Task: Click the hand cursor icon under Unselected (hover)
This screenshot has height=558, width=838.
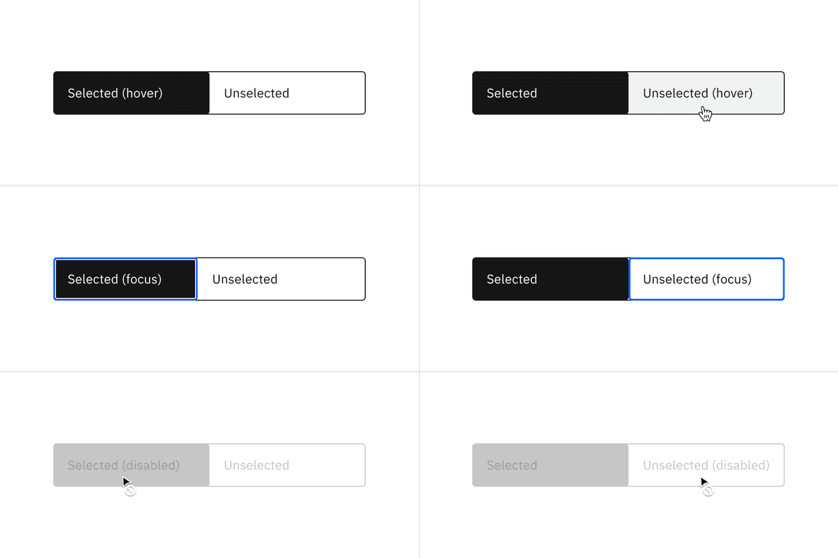Action: coord(706,113)
